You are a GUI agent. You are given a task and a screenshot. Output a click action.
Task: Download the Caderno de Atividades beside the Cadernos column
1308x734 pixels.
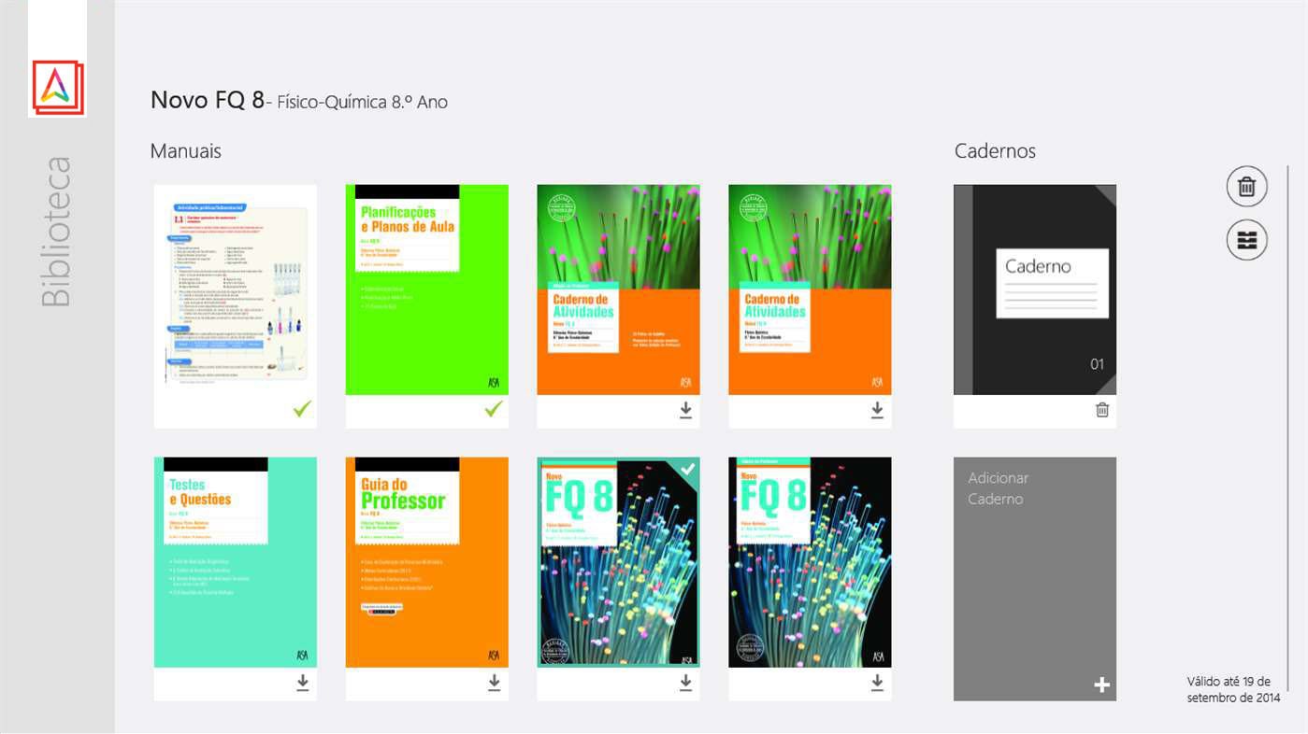coord(877,410)
